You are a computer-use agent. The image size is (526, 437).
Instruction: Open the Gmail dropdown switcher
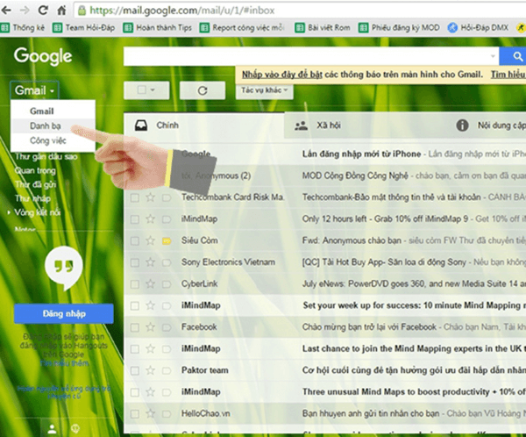[34, 90]
